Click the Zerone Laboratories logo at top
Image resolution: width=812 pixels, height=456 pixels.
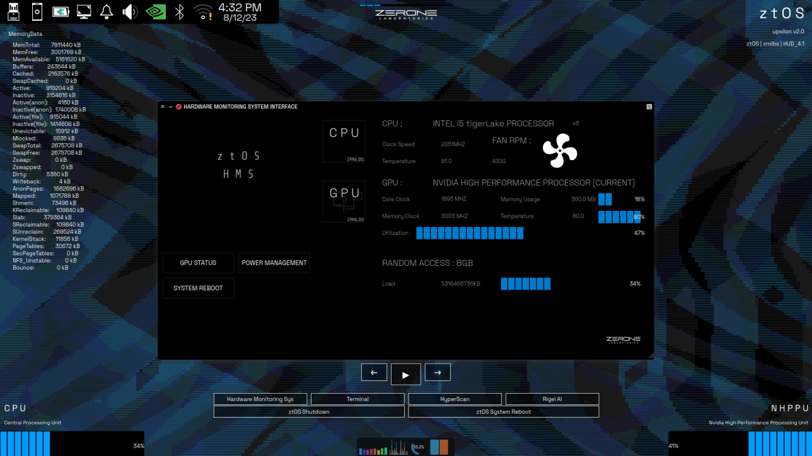tap(405, 13)
